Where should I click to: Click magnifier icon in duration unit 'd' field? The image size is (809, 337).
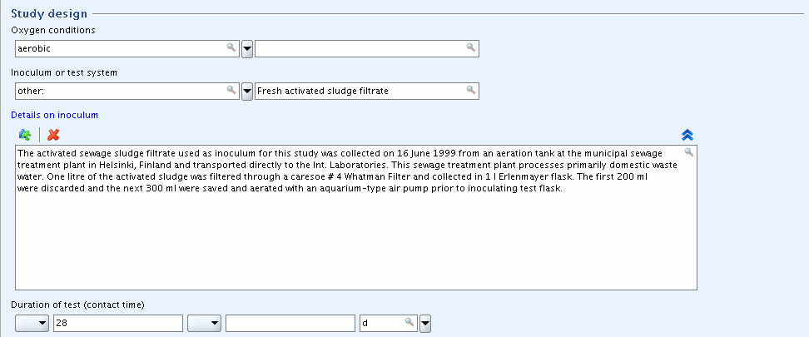pyautogui.click(x=409, y=322)
